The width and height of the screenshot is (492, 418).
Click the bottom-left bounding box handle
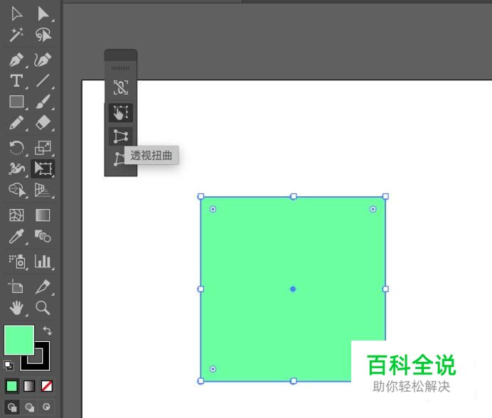point(200,381)
